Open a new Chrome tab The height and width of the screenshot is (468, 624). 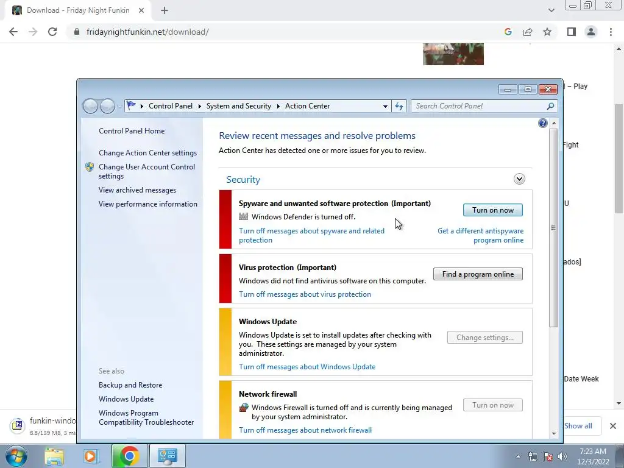point(165,10)
